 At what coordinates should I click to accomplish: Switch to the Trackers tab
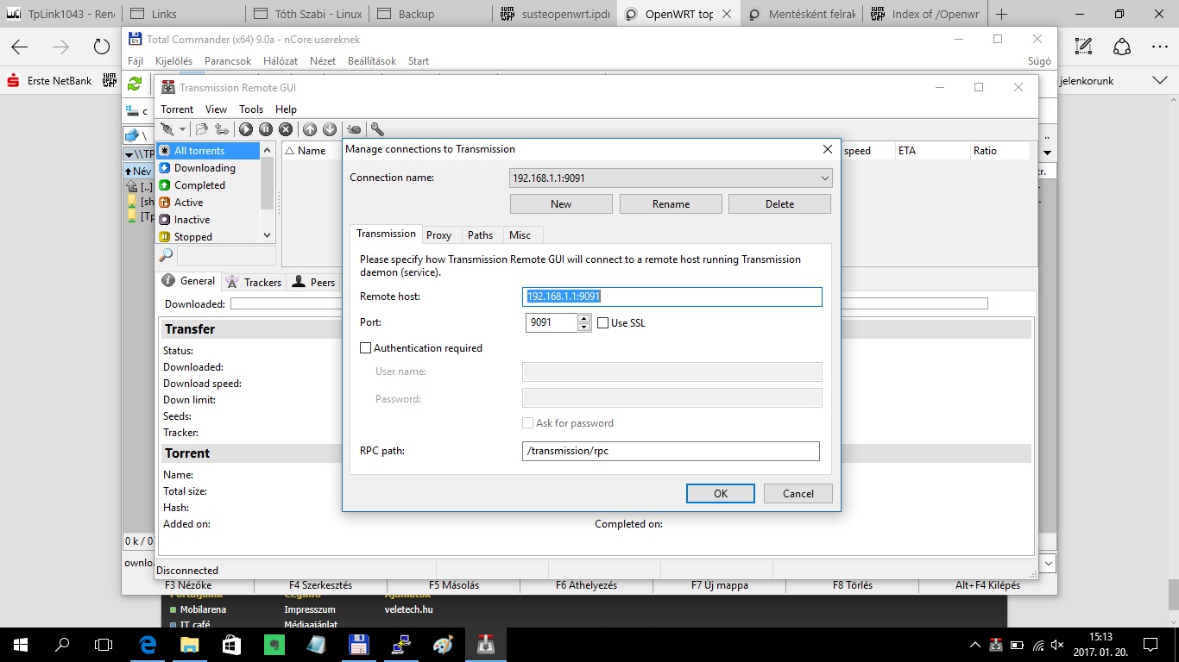[x=254, y=282]
